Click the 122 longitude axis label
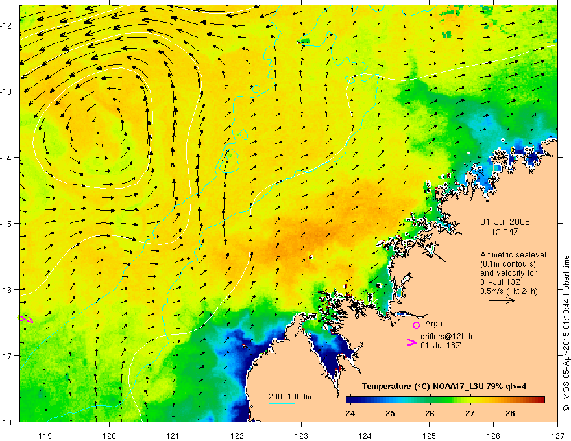This screenshot has width=571, height=441. pyautogui.click(x=237, y=436)
